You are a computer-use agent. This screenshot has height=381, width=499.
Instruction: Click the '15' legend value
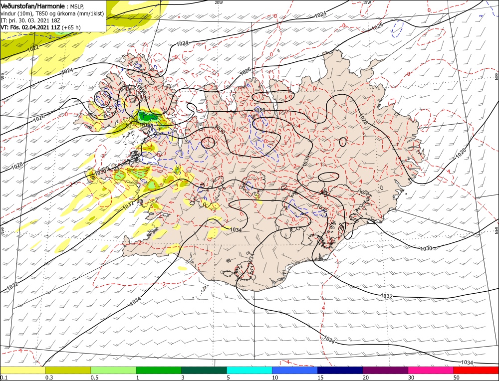pos(320,377)
